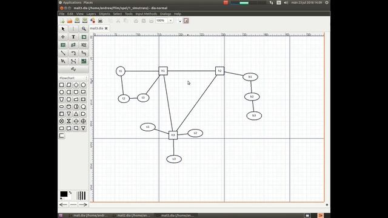The height and width of the screenshot is (218, 388).
Task: Select the Modify arrow pointer tool
Action: 63,29
